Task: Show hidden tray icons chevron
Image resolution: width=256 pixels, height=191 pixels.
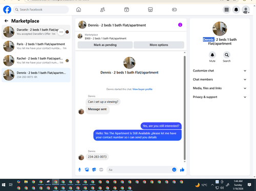Action: click(x=212, y=185)
